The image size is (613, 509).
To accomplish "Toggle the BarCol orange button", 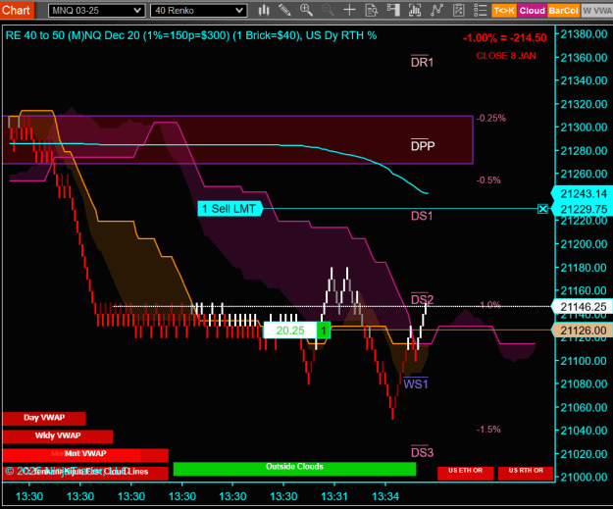I will coord(563,11).
